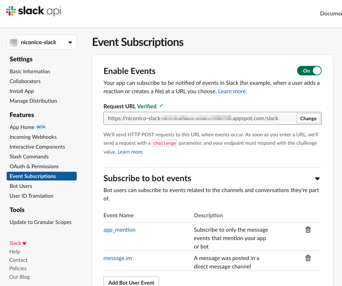The height and width of the screenshot is (286, 342).
Task: Go to User ID Translation
Action: click(32, 196)
